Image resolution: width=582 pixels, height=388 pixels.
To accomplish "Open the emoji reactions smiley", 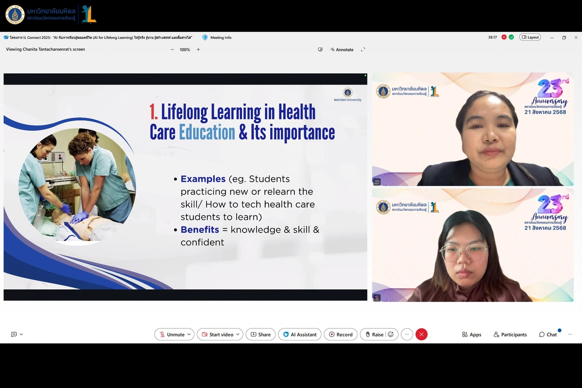I will 391,334.
